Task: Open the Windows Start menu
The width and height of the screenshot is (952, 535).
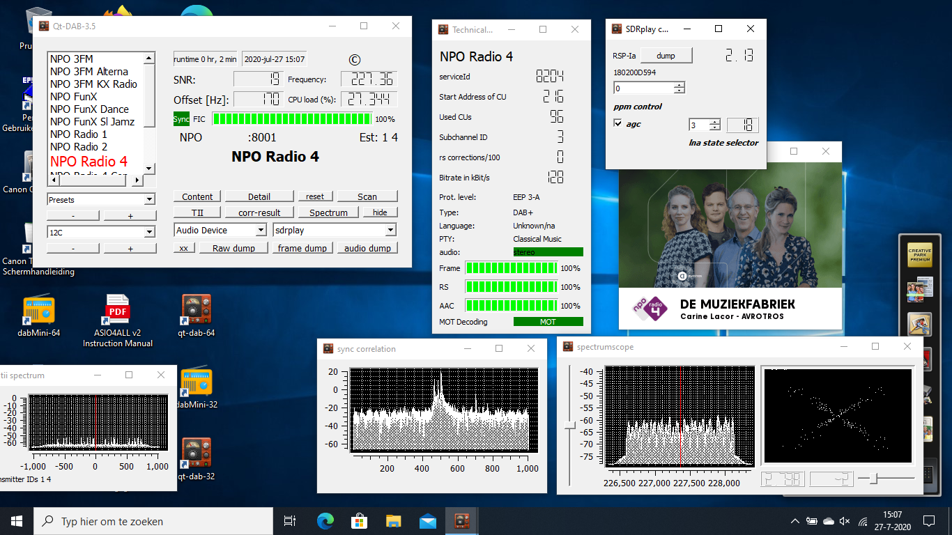Action: pos(17,521)
